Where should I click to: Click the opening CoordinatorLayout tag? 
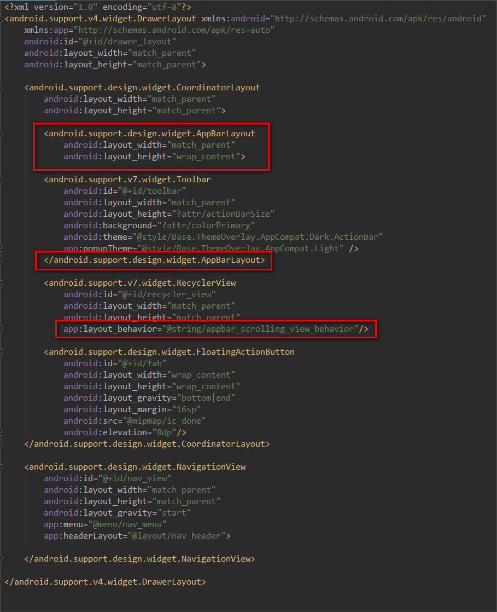[x=142, y=88]
